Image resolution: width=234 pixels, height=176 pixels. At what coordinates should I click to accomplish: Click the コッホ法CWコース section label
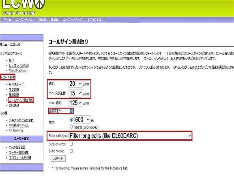point(11,53)
